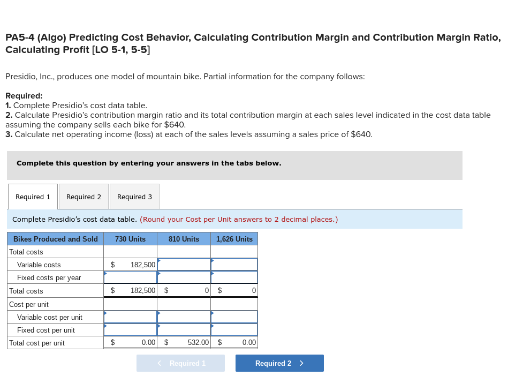Select the Fixed costs per year field under 1,626 Units
This screenshot has width=523, height=376.
click(x=234, y=277)
